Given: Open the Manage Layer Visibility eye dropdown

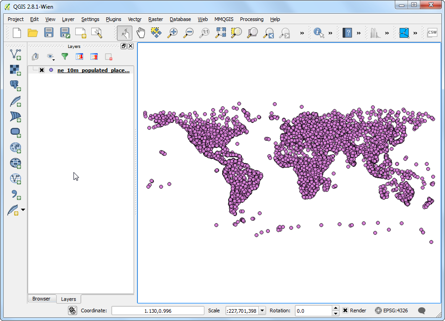Looking at the screenshot, I should click(51, 57).
